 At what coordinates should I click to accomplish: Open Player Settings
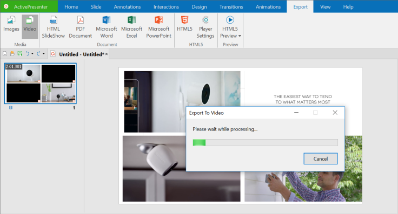tap(205, 27)
